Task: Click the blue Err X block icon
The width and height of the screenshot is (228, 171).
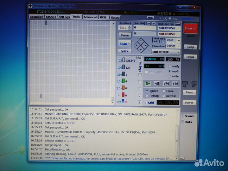Action: point(123,101)
